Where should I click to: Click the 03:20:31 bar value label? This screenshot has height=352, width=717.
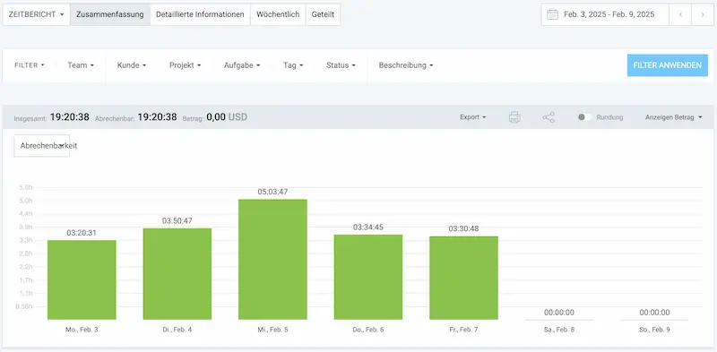pos(82,233)
